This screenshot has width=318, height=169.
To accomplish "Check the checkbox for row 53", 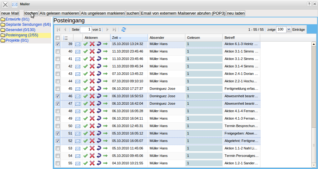I will (57, 148).
